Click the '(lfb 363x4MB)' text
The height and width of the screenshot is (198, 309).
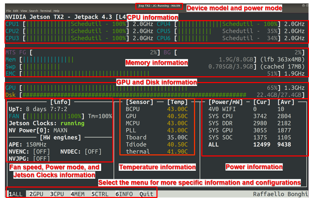pos(282,59)
